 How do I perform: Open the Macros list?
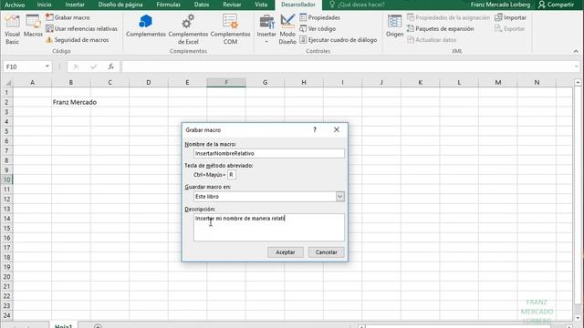33,26
